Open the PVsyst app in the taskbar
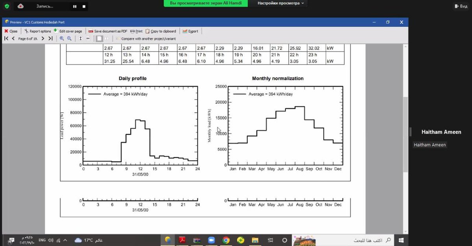This screenshot has height=246, width=472. (x=168, y=240)
